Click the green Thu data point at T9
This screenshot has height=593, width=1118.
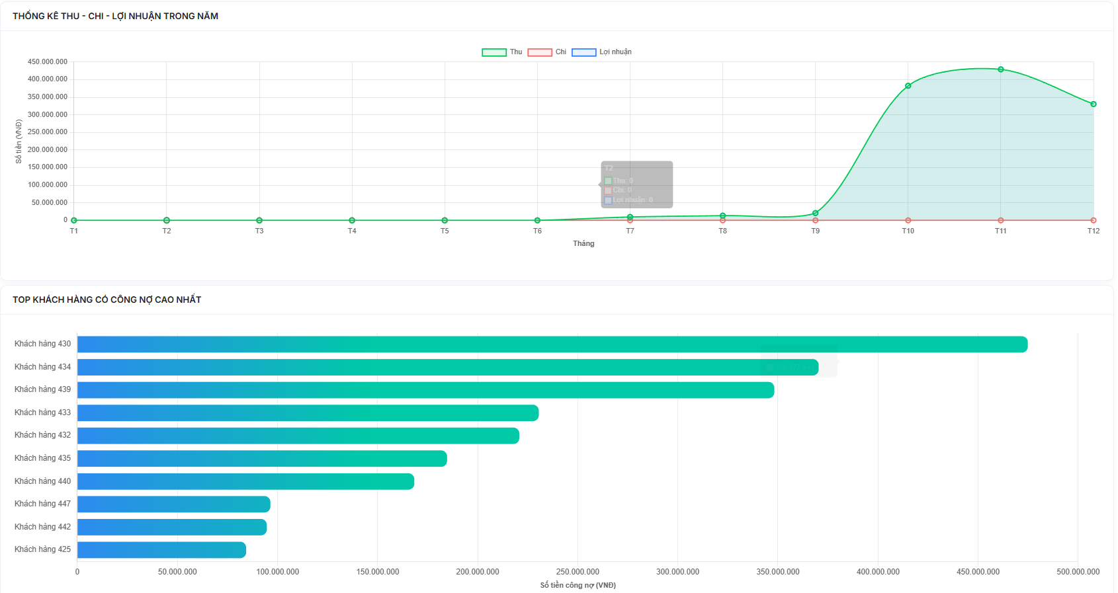pos(815,213)
